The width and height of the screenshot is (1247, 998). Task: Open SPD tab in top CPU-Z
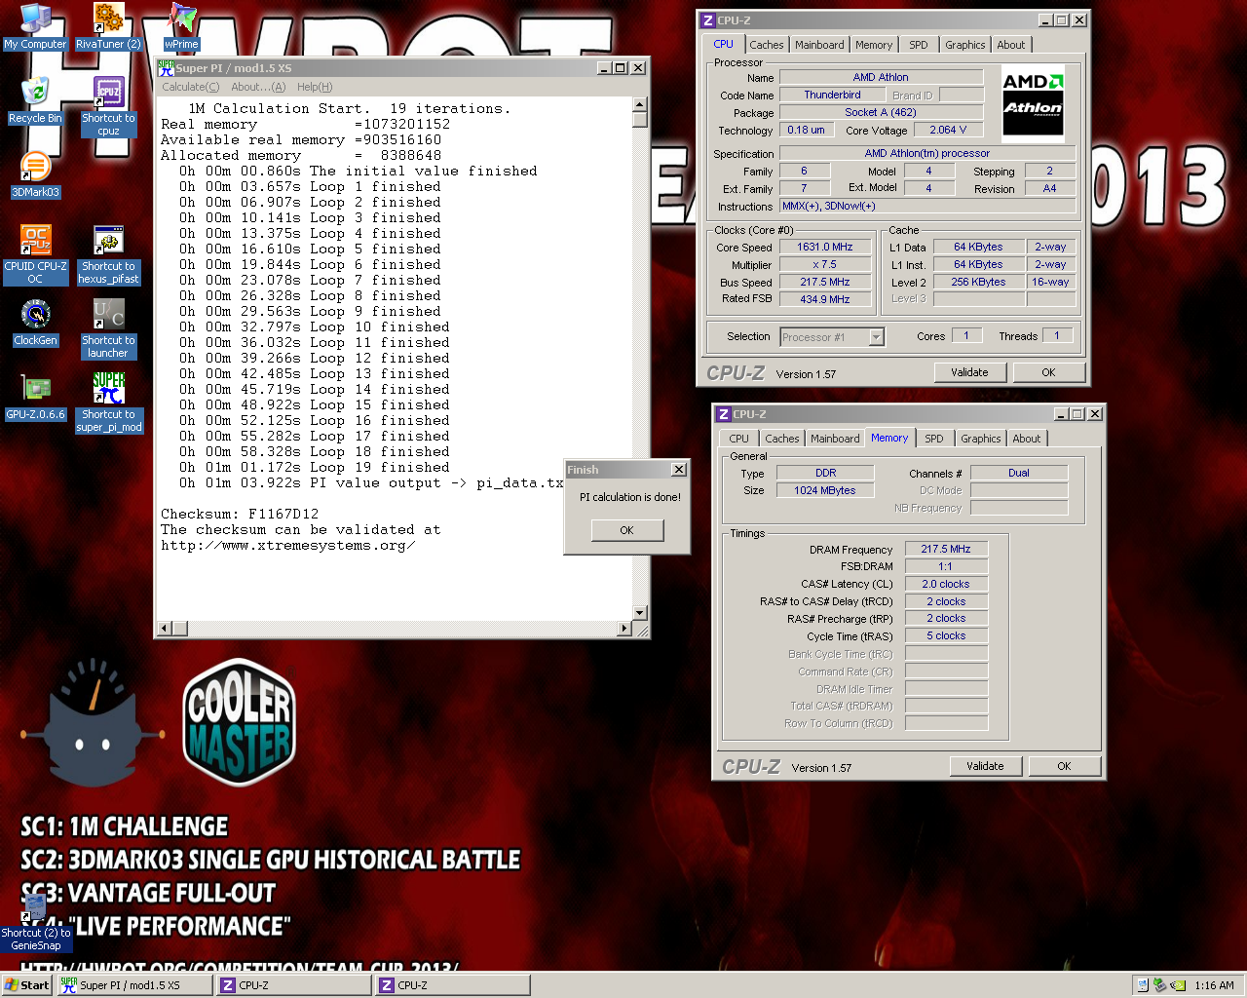(x=919, y=45)
